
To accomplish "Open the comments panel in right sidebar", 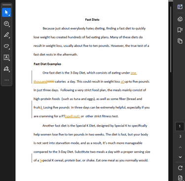I will click(180, 19).
